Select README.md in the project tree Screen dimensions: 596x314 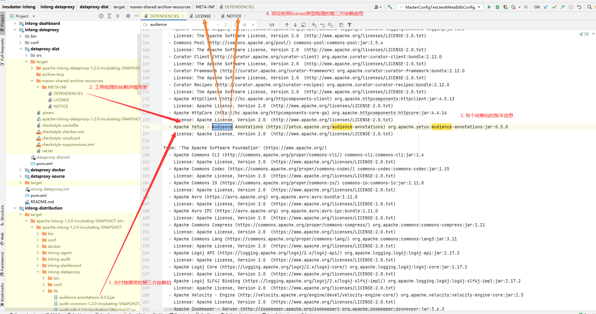[x=42, y=202]
